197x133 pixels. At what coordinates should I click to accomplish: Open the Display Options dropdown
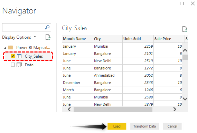pyautogui.click(x=19, y=37)
